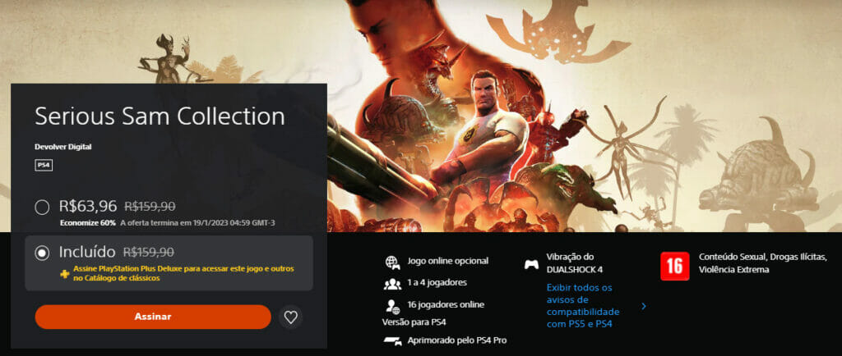Click the Jogo online opcional label
Image resolution: width=842 pixels, height=356 pixels.
pos(448,261)
